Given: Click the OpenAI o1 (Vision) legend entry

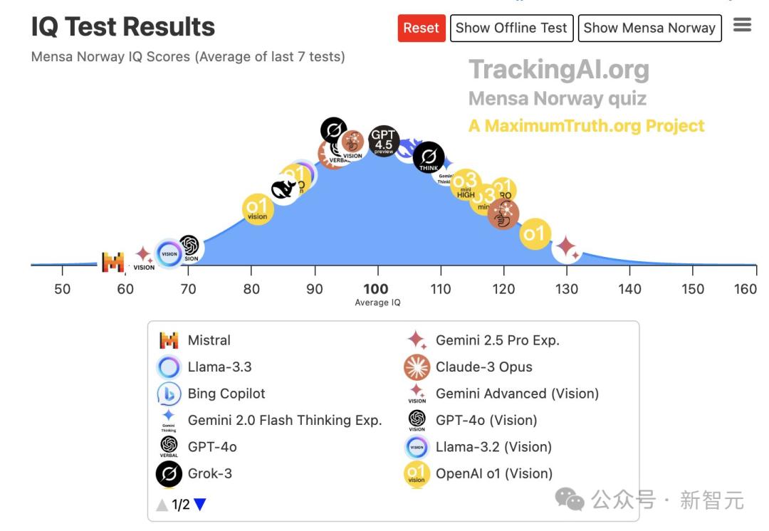Looking at the screenshot, I should click(493, 473).
